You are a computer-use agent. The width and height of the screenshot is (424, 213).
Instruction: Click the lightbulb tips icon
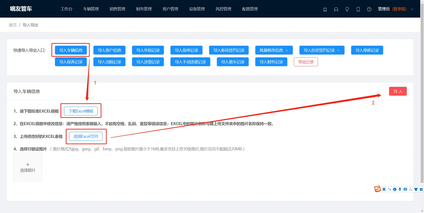347,9
